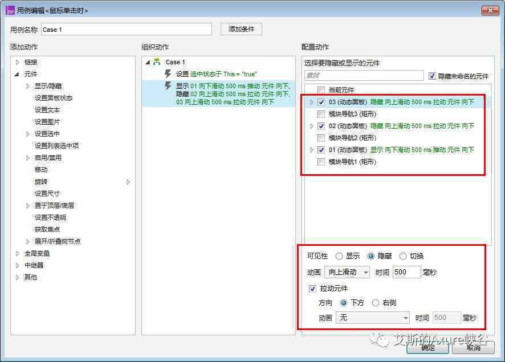Expand the 其他 category
Image resolution: width=505 pixels, height=362 pixels.
click(x=18, y=277)
